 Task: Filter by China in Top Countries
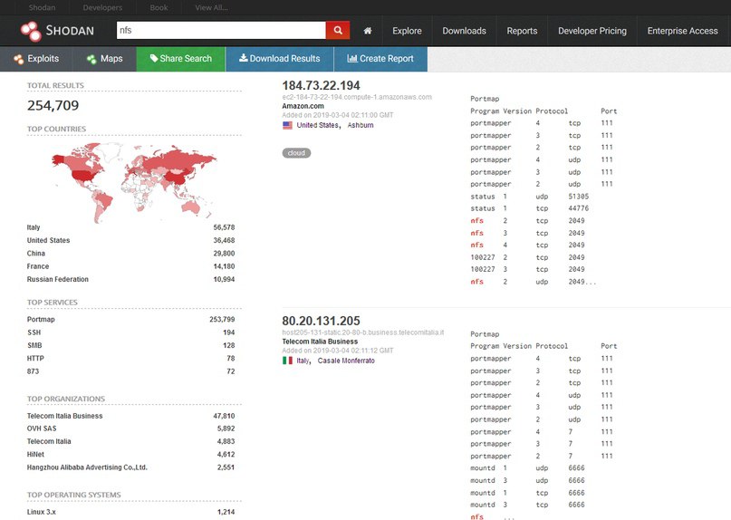click(x=36, y=254)
